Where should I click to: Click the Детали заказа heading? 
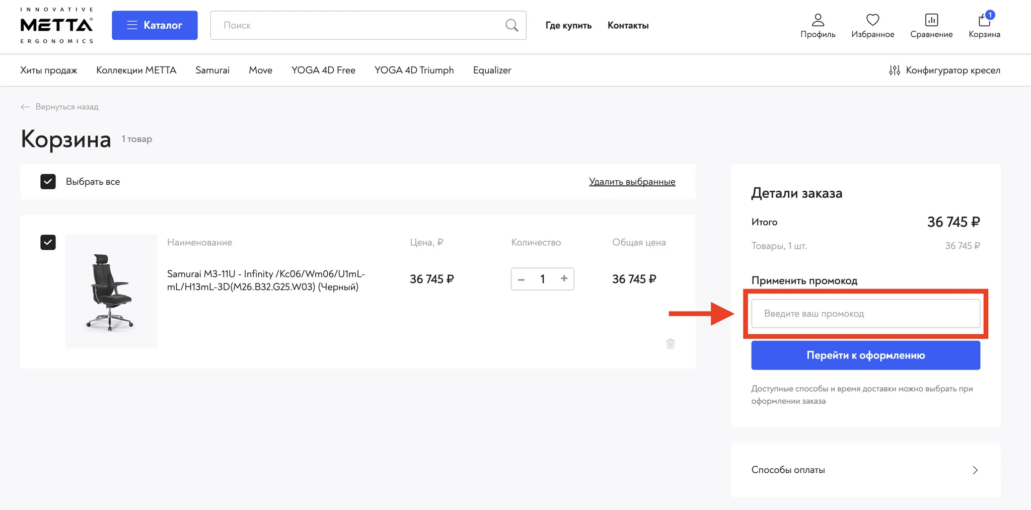[796, 193]
